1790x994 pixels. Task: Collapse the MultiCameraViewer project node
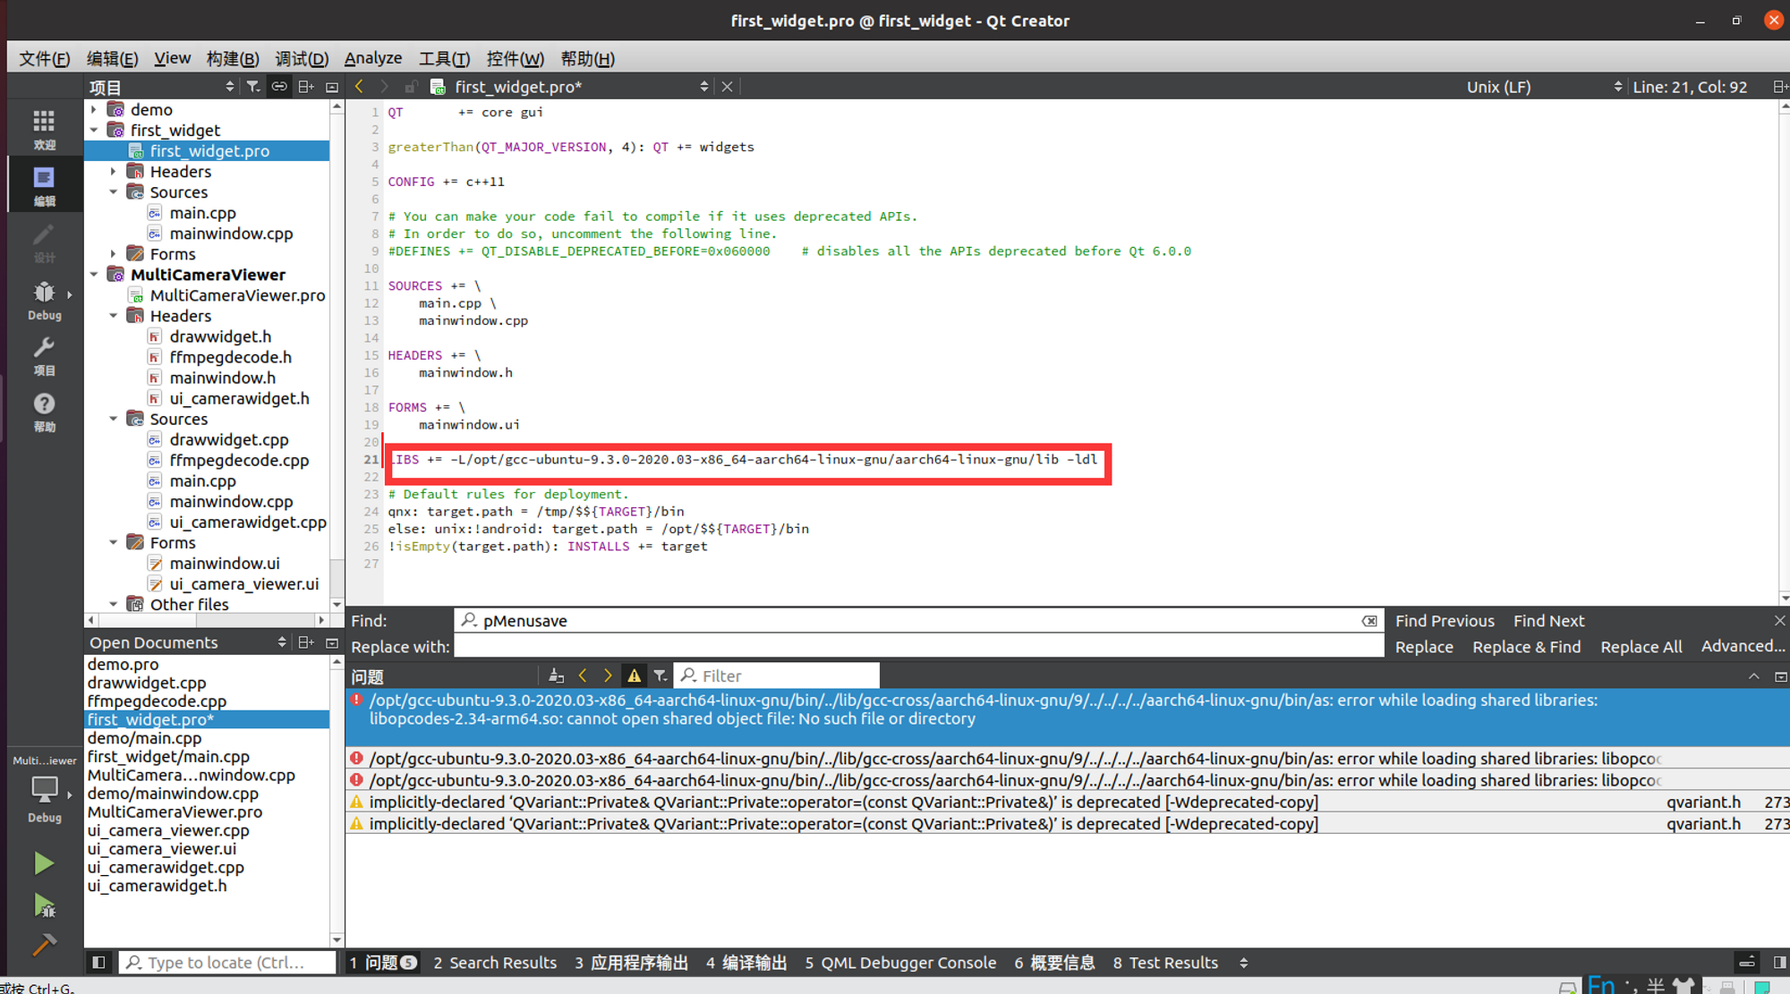tap(94, 275)
